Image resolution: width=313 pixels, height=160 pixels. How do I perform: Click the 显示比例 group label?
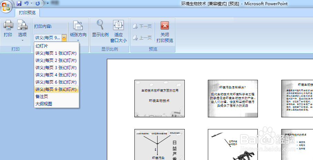coord(110,49)
